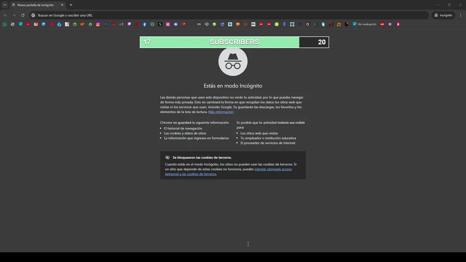This screenshot has height=262, width=466.
Task: Click the El historial de navegación item
Action: pos(183,128)
